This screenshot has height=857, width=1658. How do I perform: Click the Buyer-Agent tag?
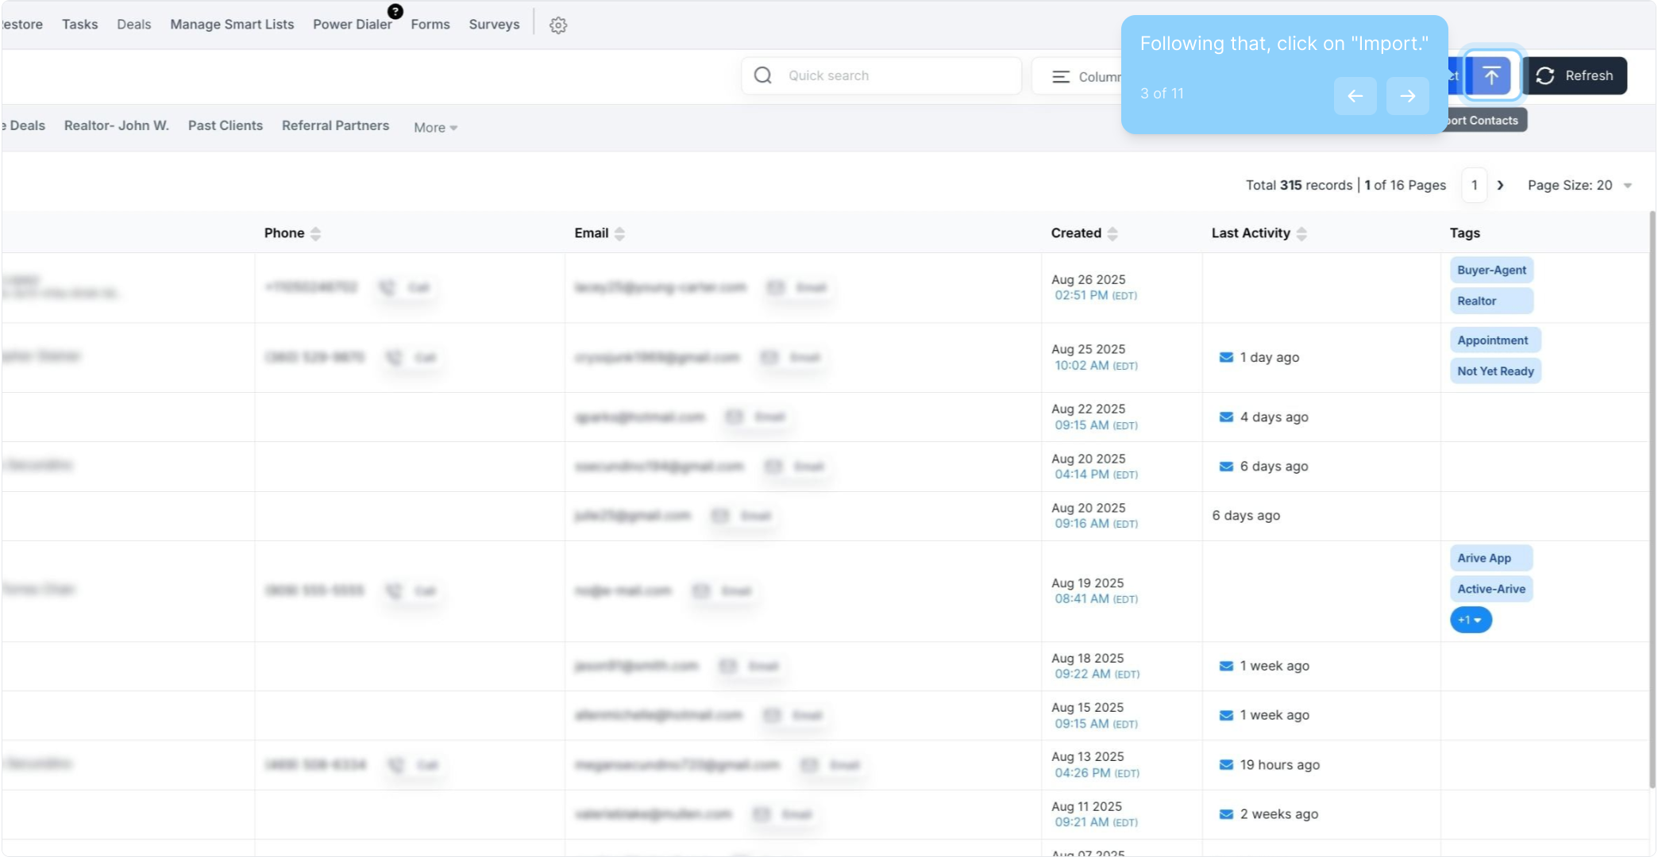pyautogui.click(x=1491, y=270)
